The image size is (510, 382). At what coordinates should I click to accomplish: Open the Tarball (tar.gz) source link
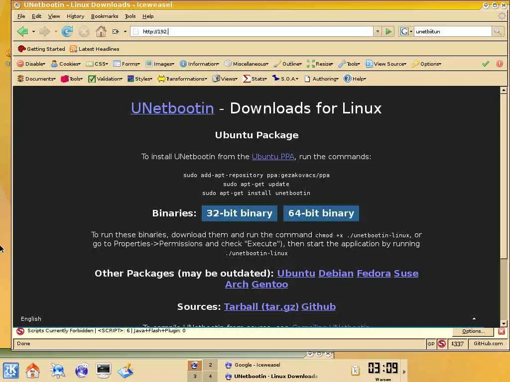click(x=261, y=307)
